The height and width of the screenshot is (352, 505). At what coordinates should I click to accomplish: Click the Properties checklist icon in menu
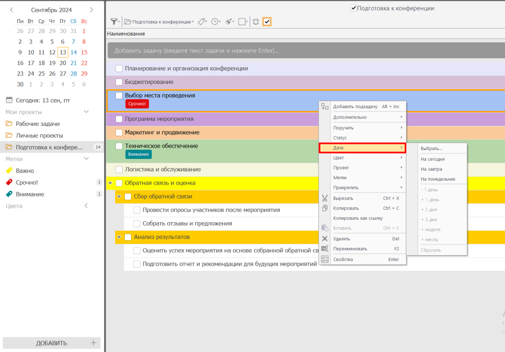(x=325, y=259)
